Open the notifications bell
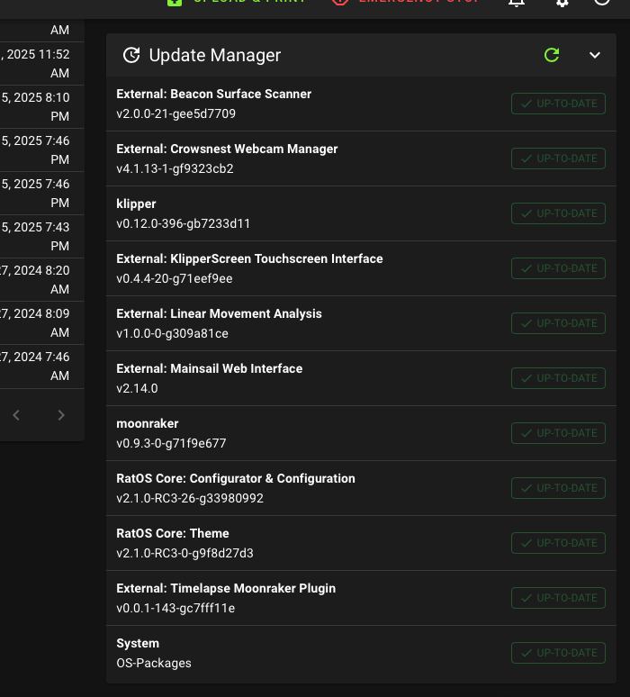 (x=517, y=2)
